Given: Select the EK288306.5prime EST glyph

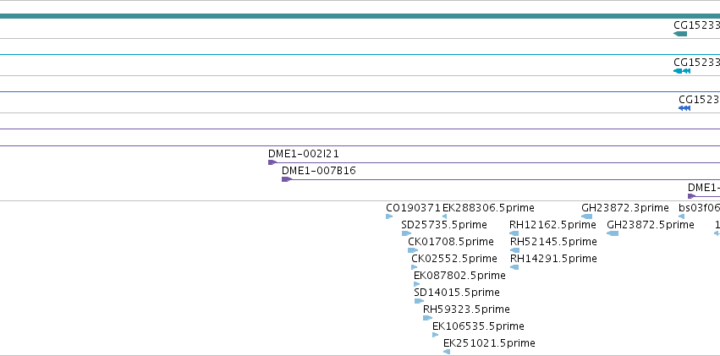Looking at the screenshot, I should 444,216.
